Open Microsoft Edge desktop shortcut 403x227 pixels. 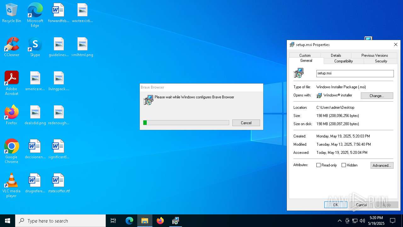(x=35, y=15)
